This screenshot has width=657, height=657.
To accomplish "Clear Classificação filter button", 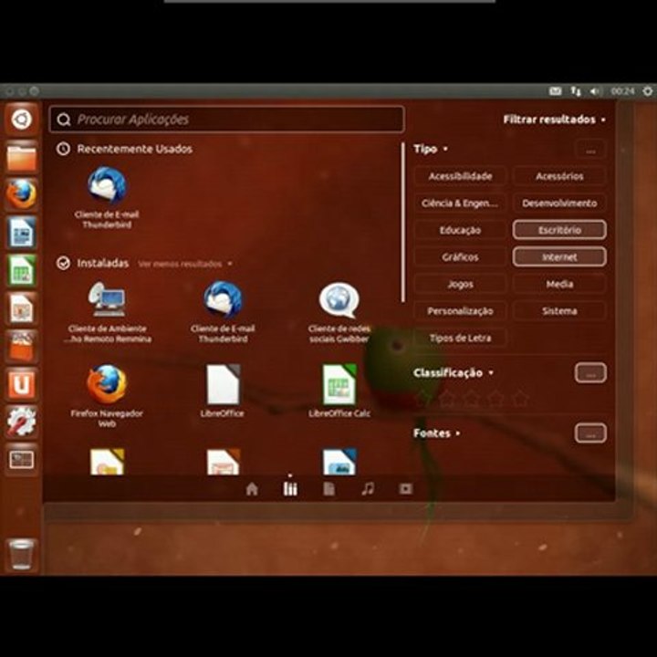I will point(590,373).
